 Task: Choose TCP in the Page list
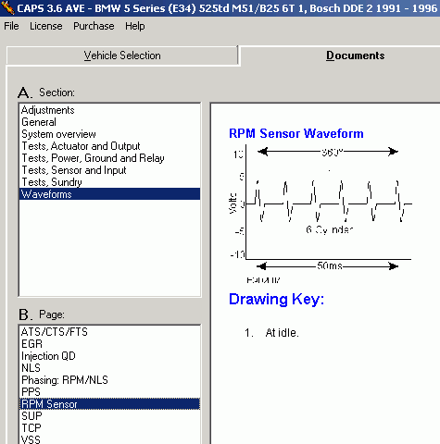pyautogui.click(x=109, y=428)
